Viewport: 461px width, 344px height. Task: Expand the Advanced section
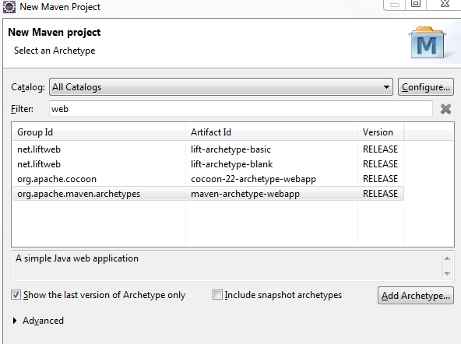(15, 321)
